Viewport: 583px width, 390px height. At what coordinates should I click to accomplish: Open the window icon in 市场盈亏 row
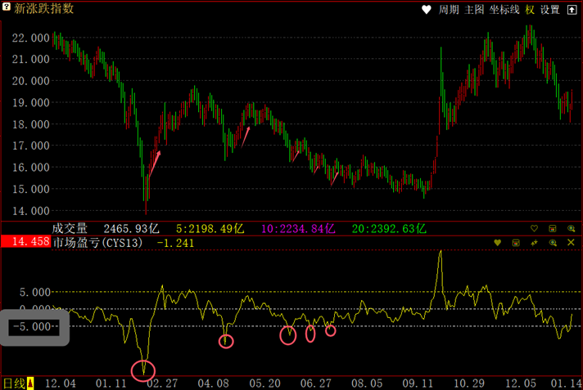(x=516, y=243)
